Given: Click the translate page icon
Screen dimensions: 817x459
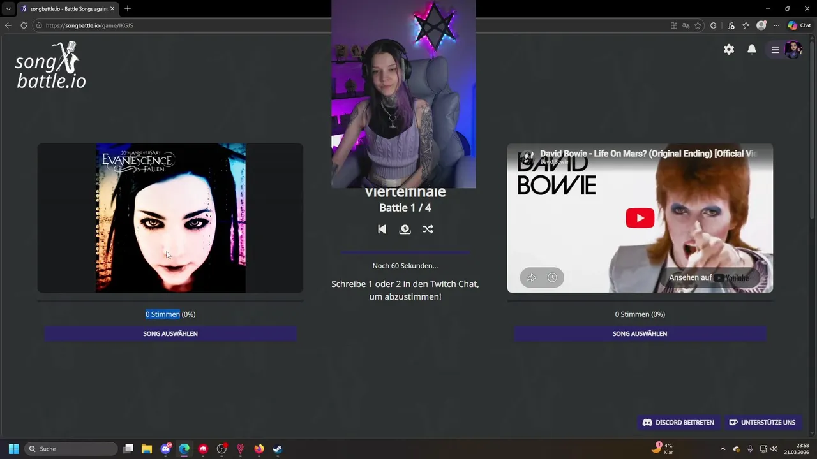Looking at the screenshot, I should click(x=686, y=25).
